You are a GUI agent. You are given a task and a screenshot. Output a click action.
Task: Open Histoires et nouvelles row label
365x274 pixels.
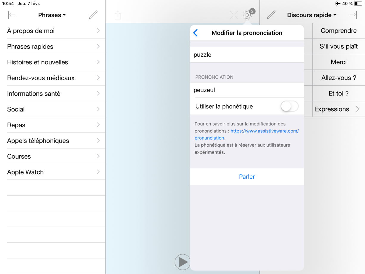click(x=38, y=62)
